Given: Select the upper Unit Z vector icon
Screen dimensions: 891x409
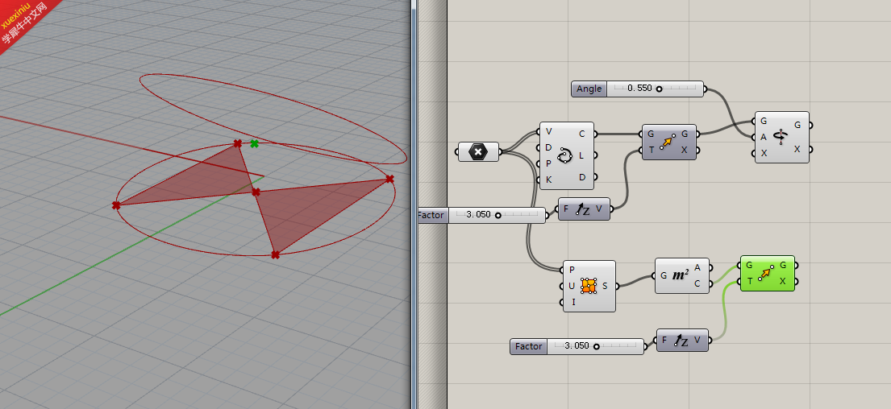Looking at the screenshot, I should (x=582, y=209).
